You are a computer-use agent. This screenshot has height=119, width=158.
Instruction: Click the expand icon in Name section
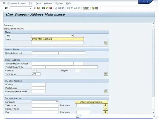(x=106, y=43)
